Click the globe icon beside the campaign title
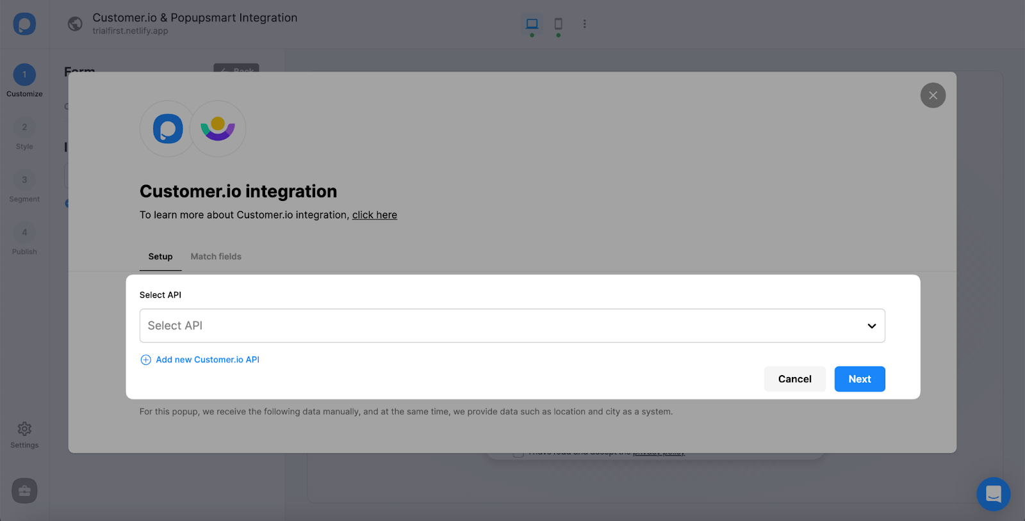Image resolution: width=1025 pixels, height=521 pixels. [x=75, y=24]
